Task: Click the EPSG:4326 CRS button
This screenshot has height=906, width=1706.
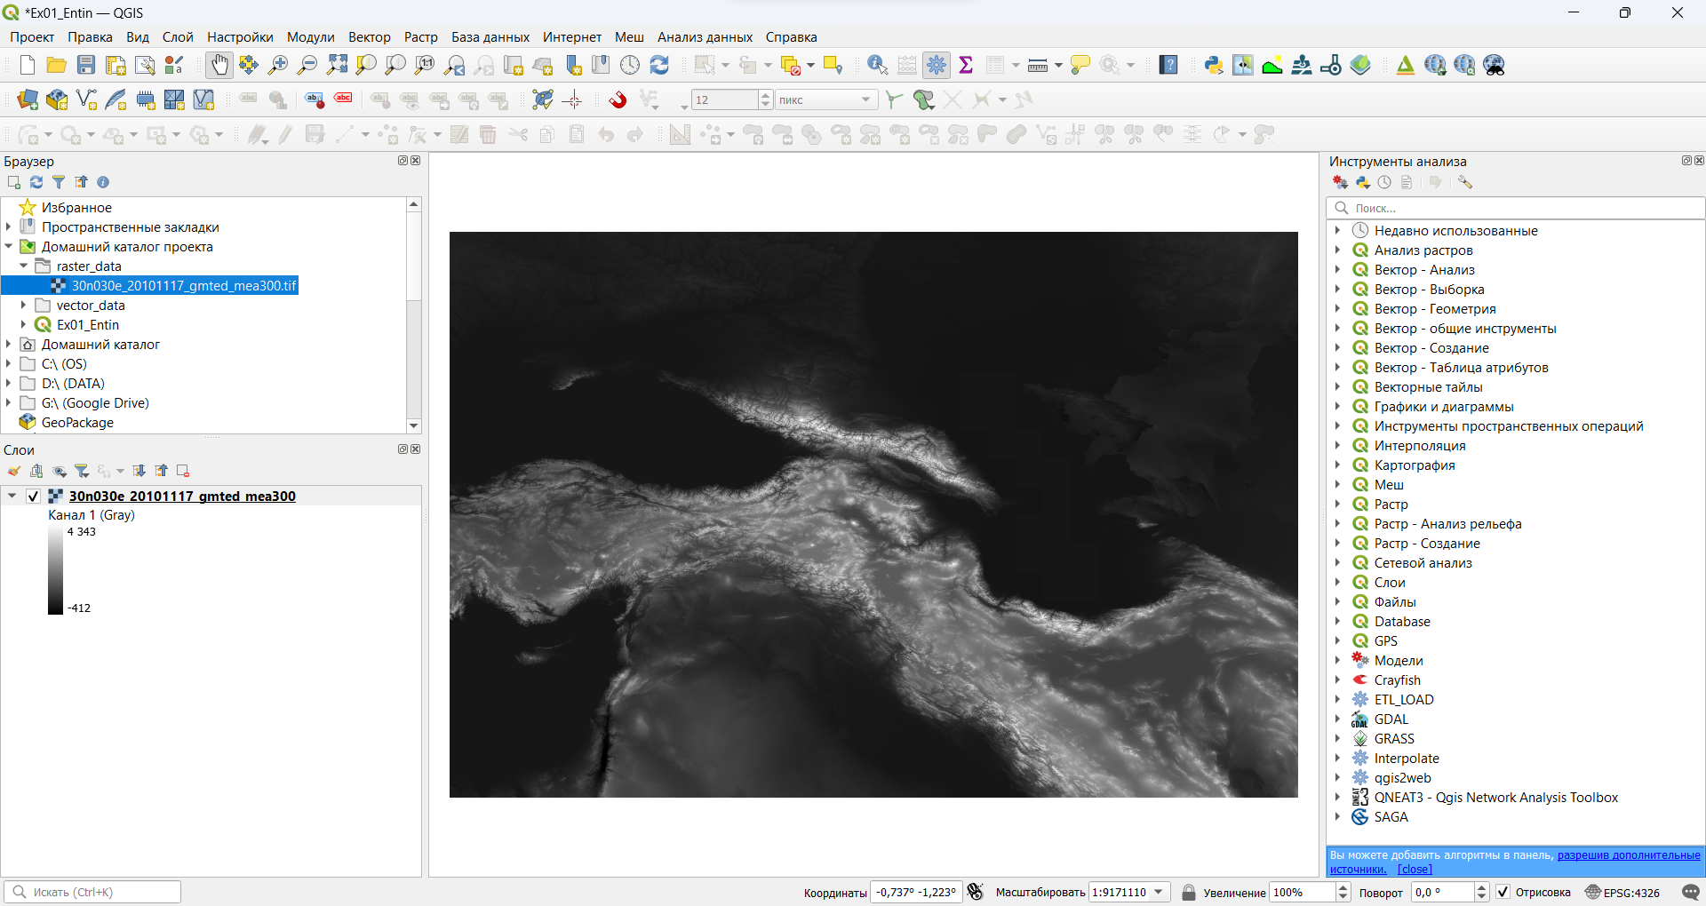Action: tap(1623, 892)
